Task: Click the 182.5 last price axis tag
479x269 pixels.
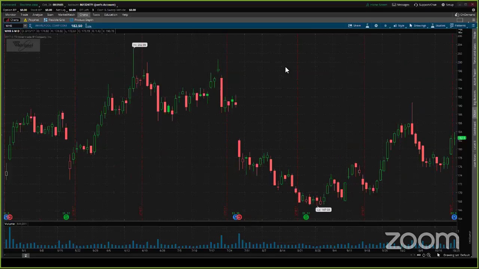Action: pyautogui.click(x=461, y=138)
